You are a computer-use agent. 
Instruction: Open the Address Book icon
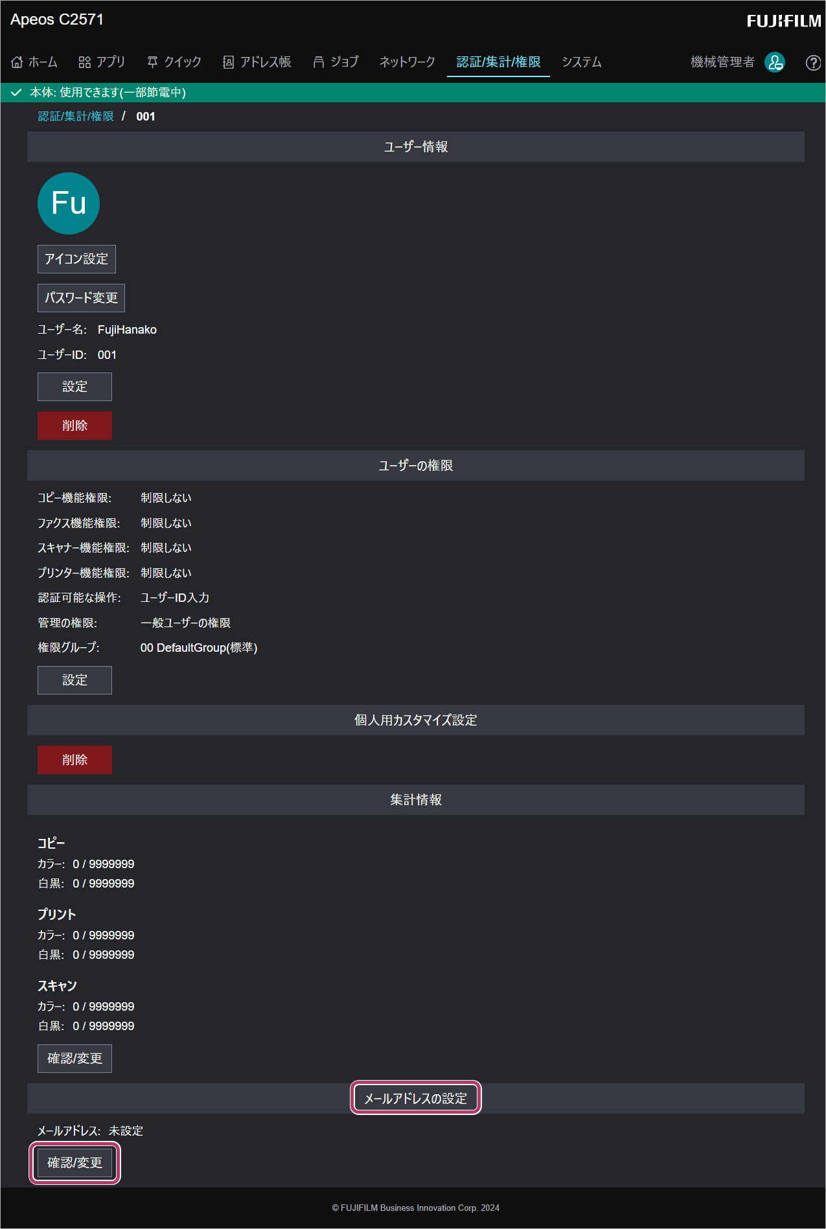[228, 62]
